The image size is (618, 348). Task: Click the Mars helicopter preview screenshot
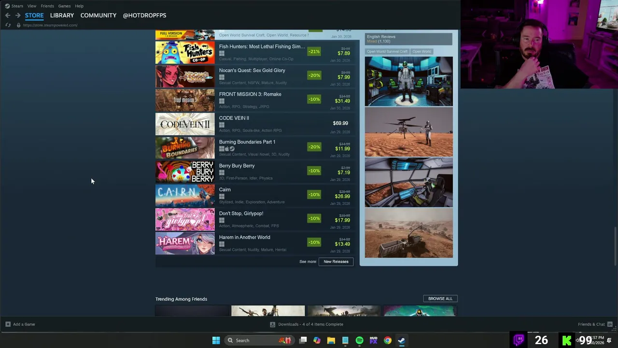coord(408,132)
